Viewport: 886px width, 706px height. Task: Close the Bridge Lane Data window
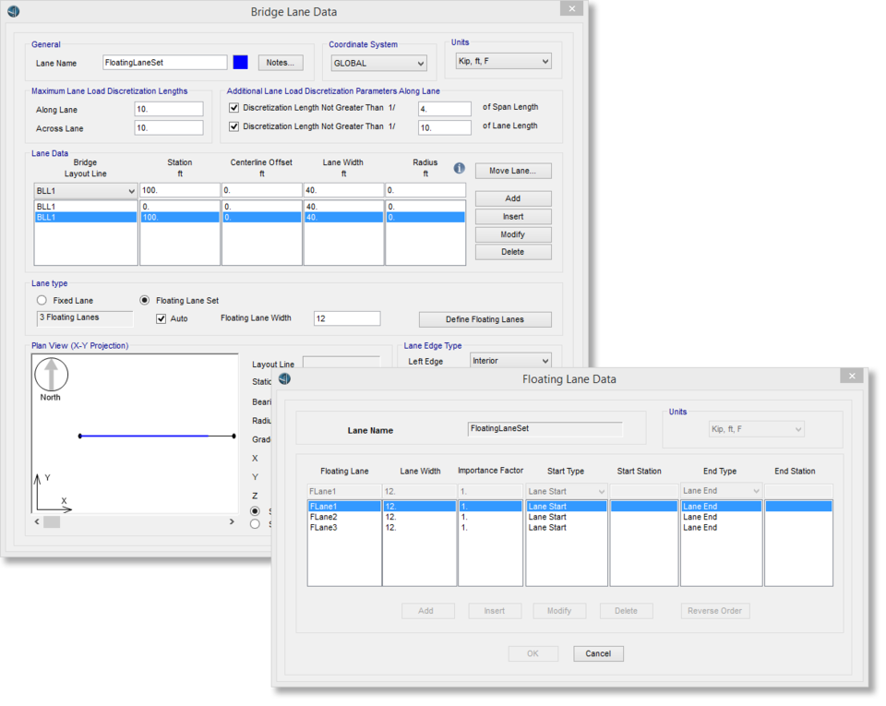pyautogui.click(x=570, y=9)
